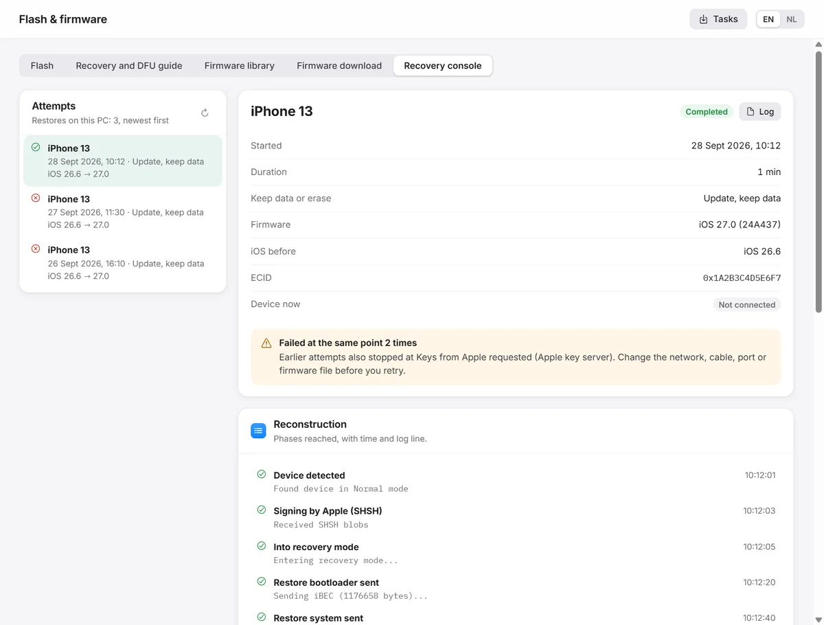This screenshot has width=824, height=625.
Task: Click the ECID value 0x1A2B3C4D5E6F7
Action: (742, 278)
